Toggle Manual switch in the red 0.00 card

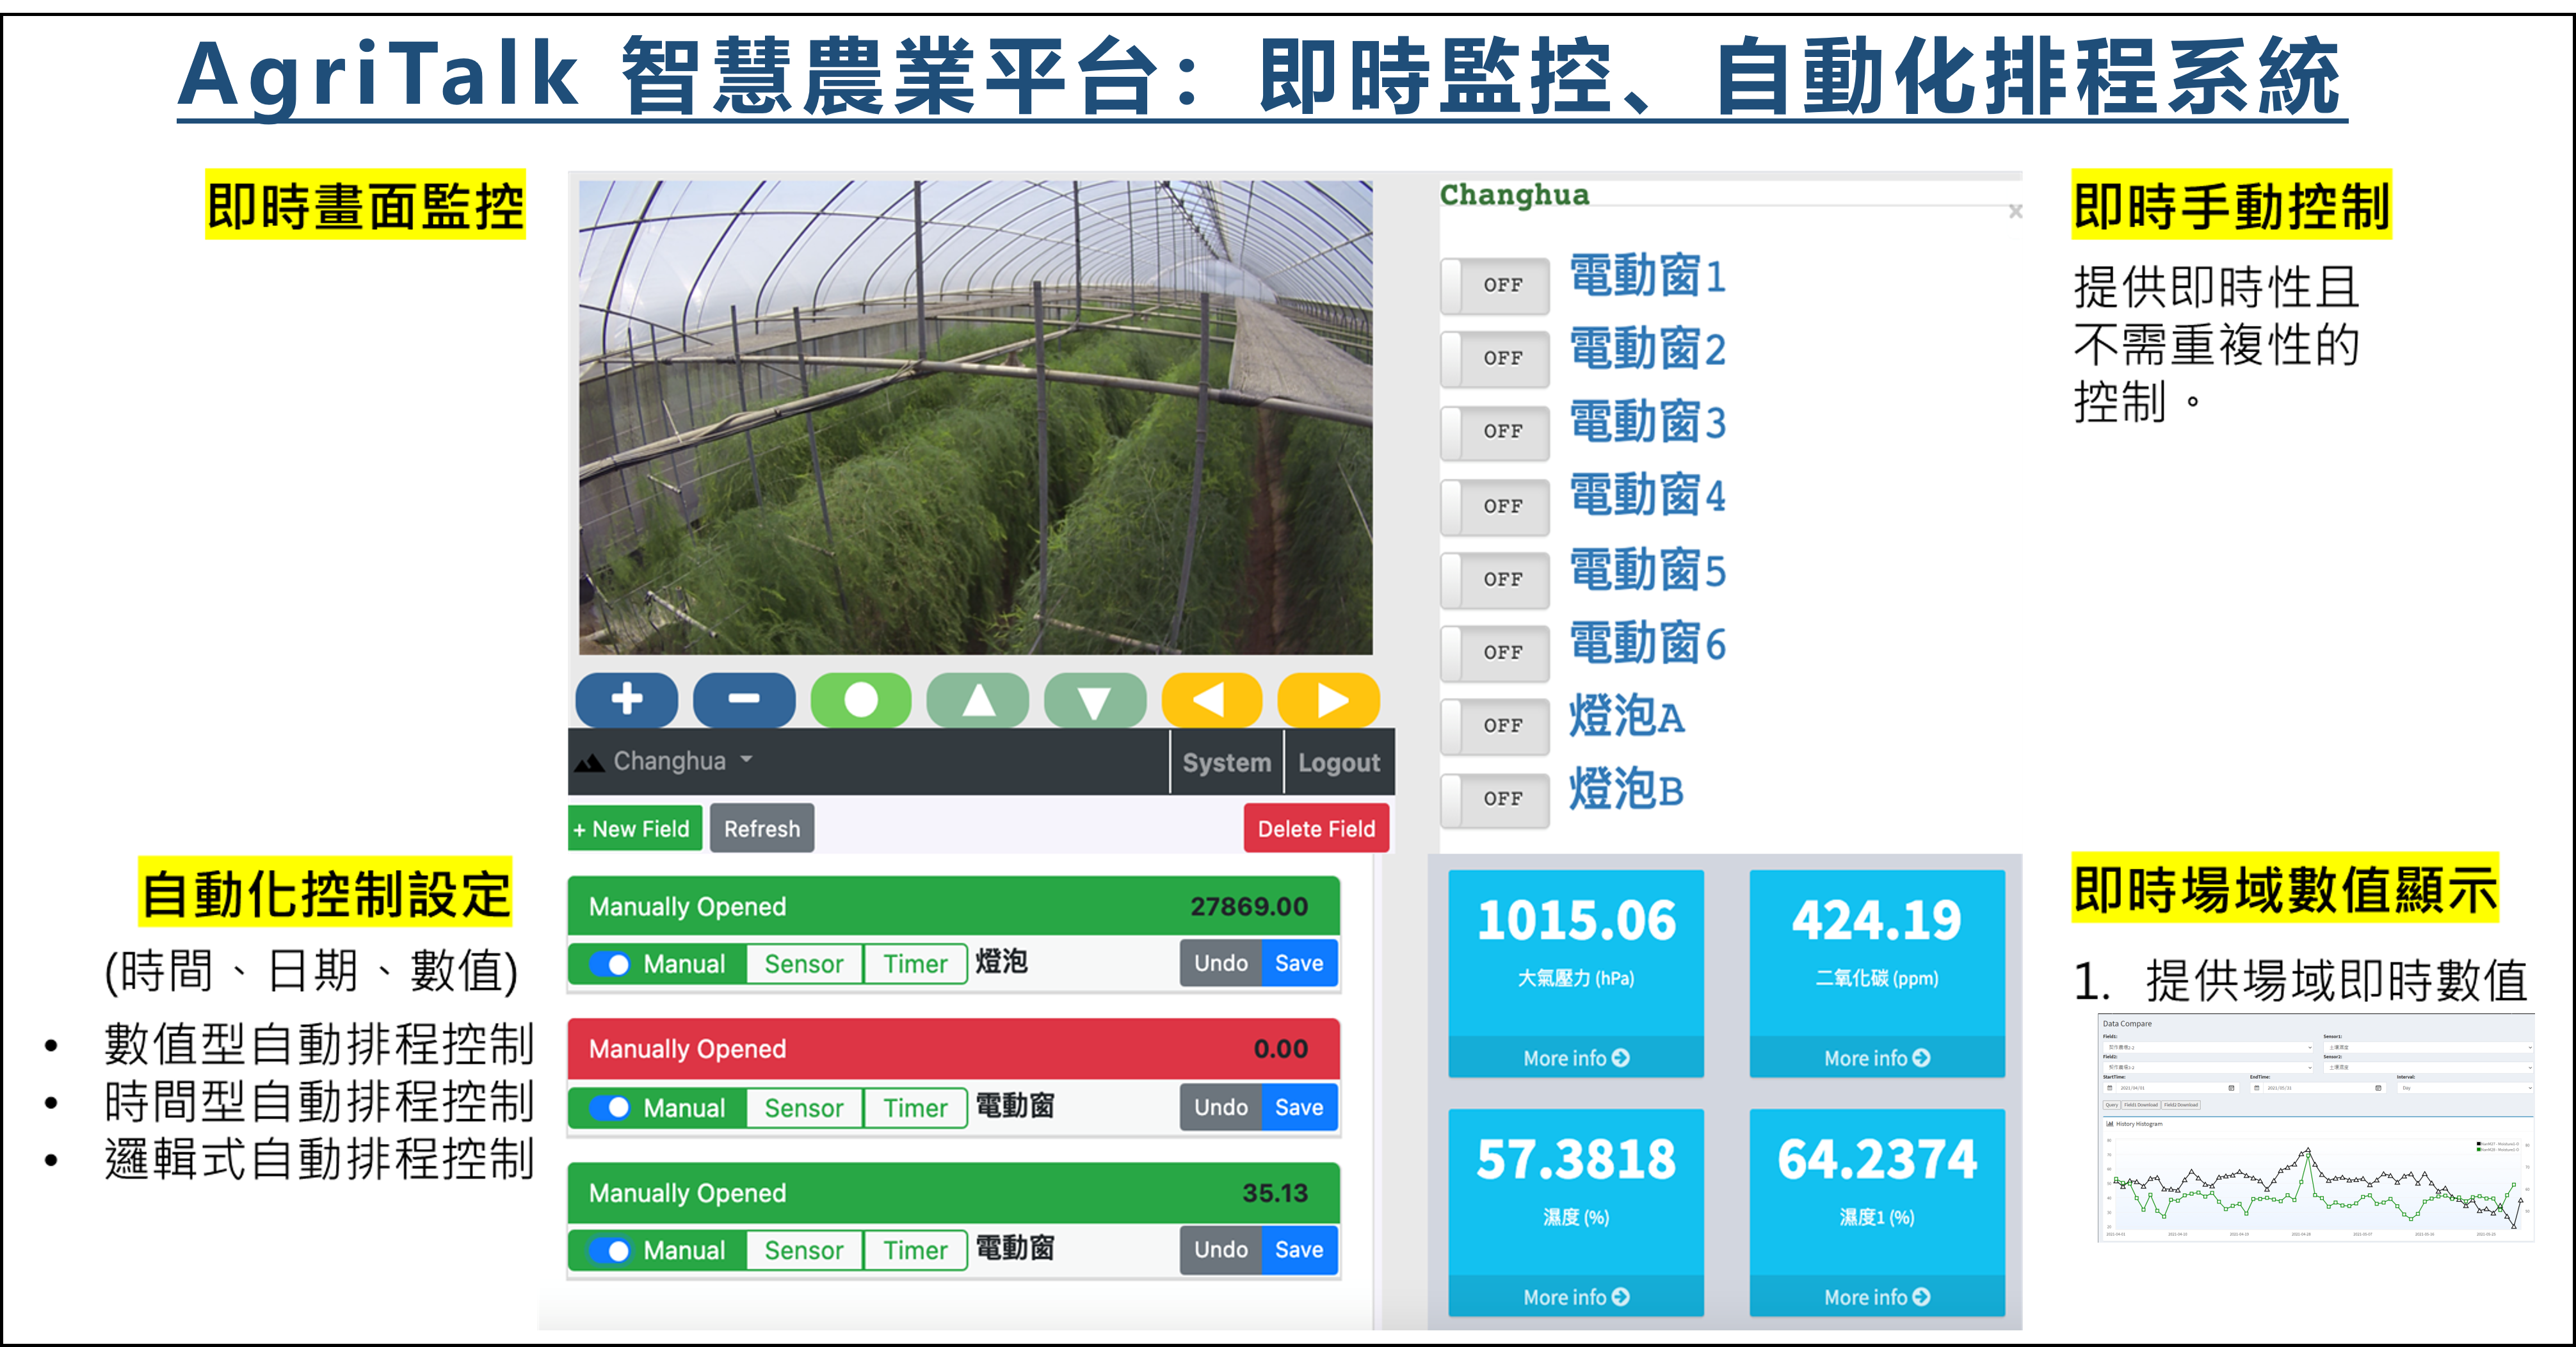[610, 1108]
